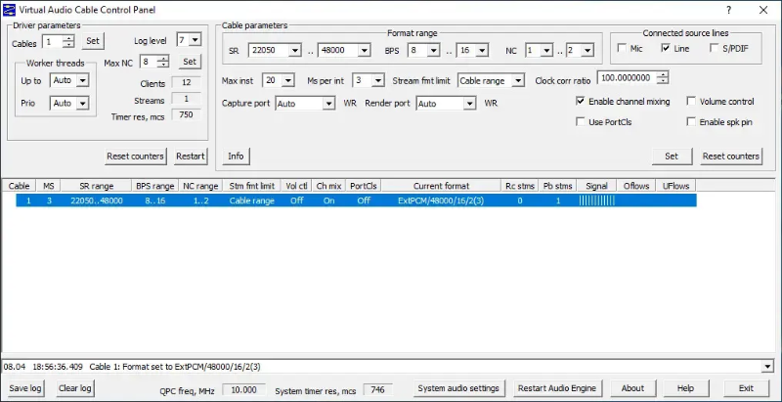
Task: Click the UFlows column header
Action: (x=675, y=186)
